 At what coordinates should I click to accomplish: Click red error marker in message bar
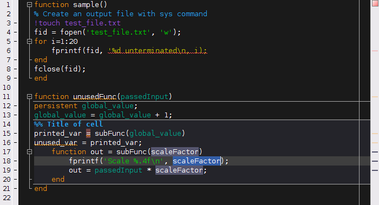[x=375, y=51]
